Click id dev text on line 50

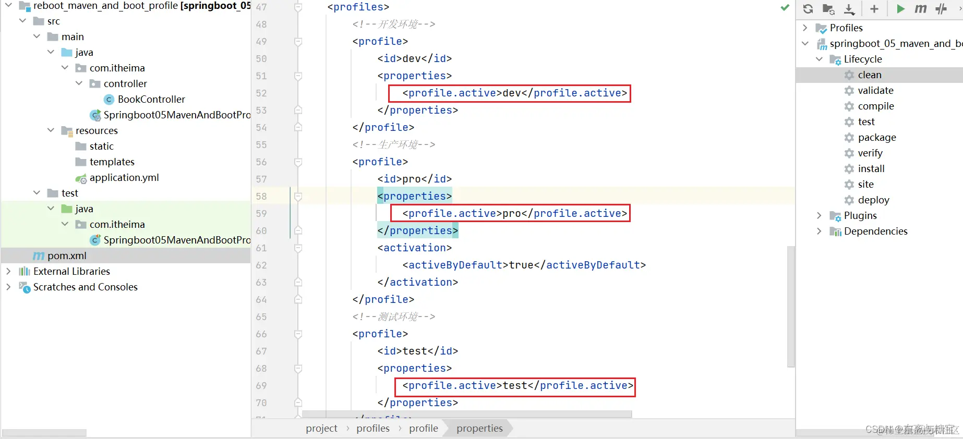pyautogui.click(x=415, y=58)
